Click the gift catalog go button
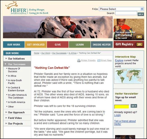Viewport: 147px width, 139px height. (139, 37)
